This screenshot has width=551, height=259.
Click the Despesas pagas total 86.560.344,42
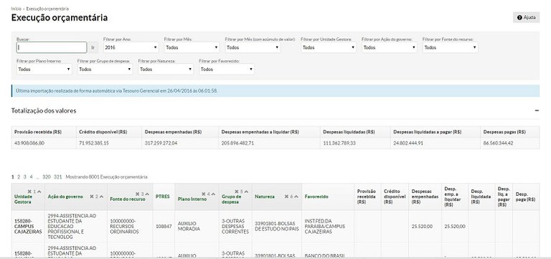pyautogui.click(x=499, y=143)
